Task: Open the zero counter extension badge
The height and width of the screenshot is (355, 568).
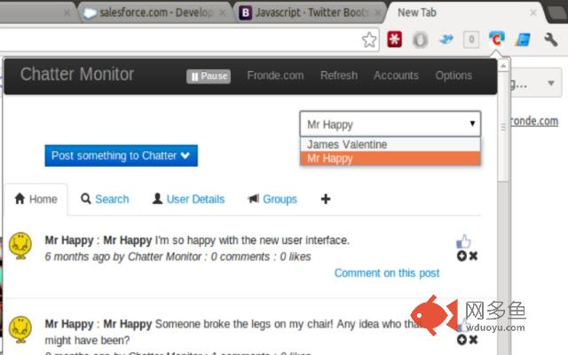Action: pyautogui.click(x=471, y=39)
